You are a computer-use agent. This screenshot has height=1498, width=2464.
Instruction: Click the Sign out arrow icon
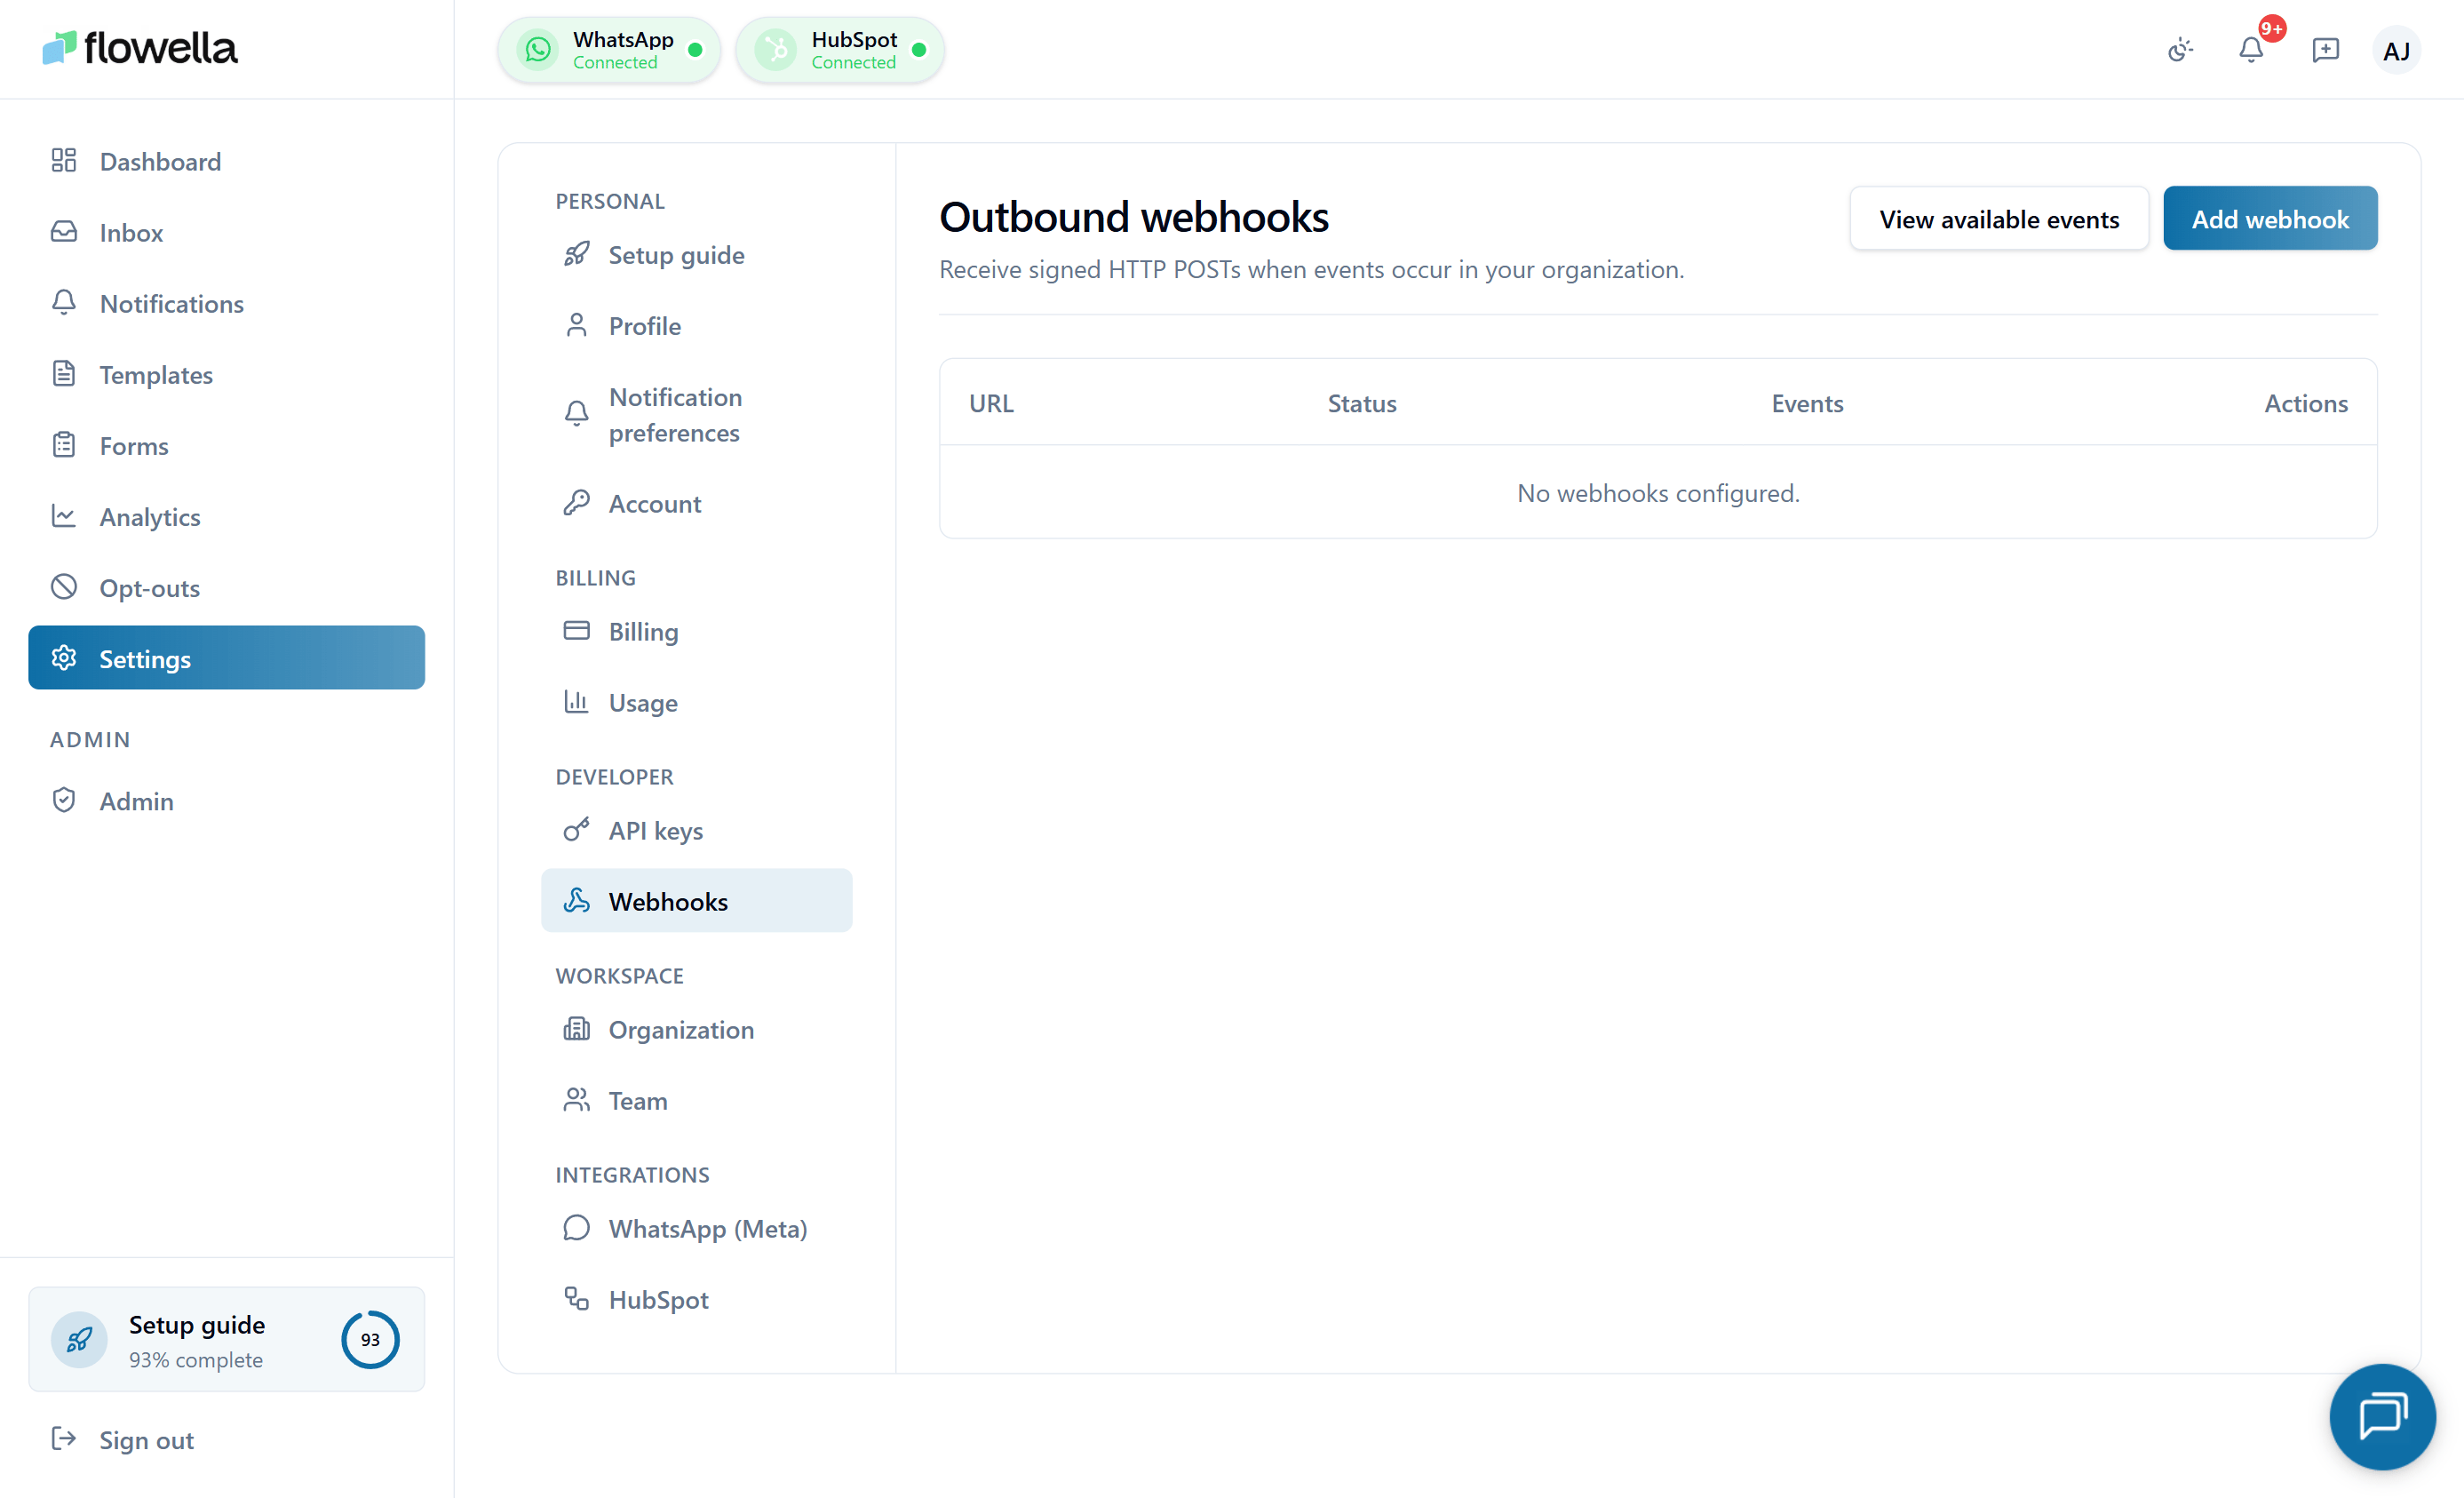[x=64, y=1439]
